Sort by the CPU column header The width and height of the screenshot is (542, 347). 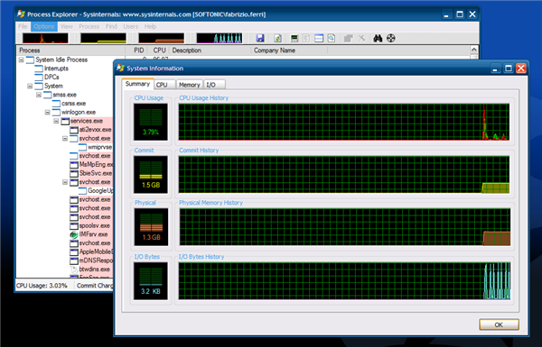coord(159,50)
